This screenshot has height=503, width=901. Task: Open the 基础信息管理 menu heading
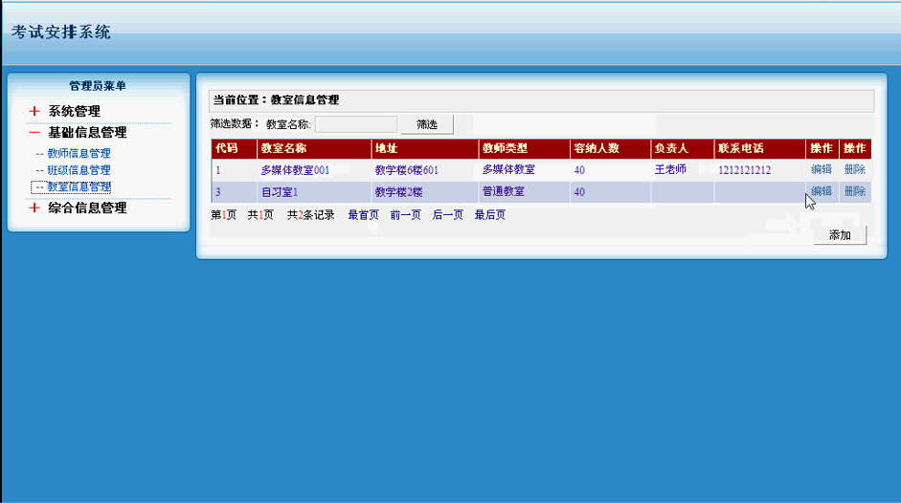pos(87,132)
